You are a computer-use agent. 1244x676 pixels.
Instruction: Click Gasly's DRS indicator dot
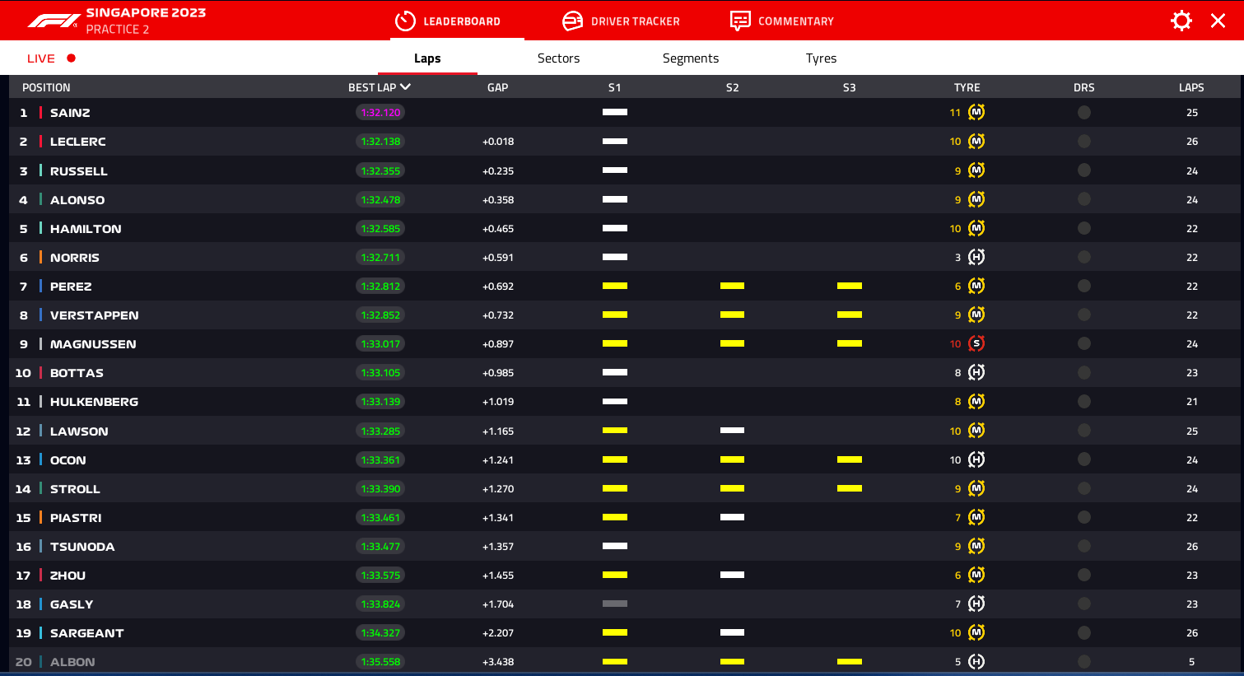coord(1084,604)
